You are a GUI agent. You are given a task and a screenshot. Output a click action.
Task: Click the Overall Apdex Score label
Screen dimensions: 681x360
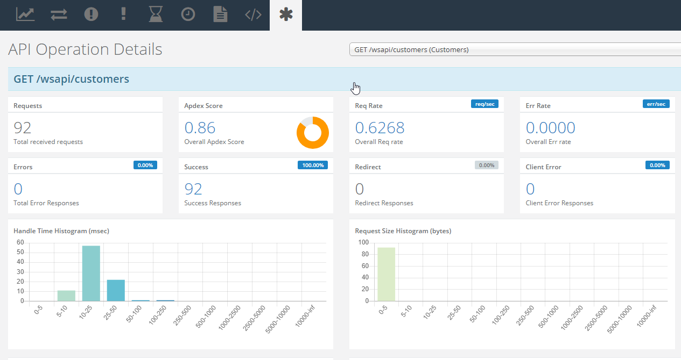click(x=214, y=142)
